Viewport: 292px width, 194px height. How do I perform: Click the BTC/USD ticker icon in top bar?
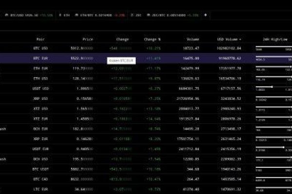click(x=6, y=15)
